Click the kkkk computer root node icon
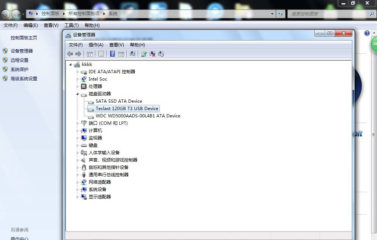Image resolution: width=377 pixels, height=240 pixels. tap(77, 64)
